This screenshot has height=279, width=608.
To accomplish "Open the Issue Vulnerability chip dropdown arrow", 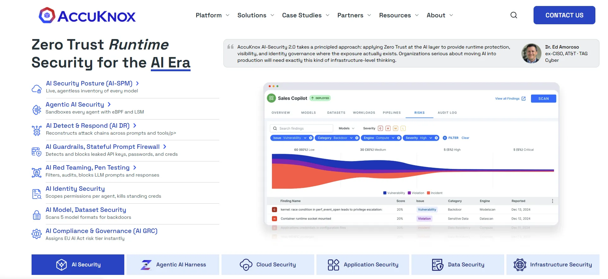I will click(x=305, y=138).
